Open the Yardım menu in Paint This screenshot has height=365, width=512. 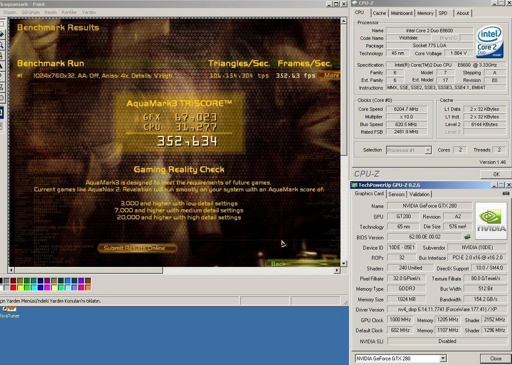coord(89,12)
